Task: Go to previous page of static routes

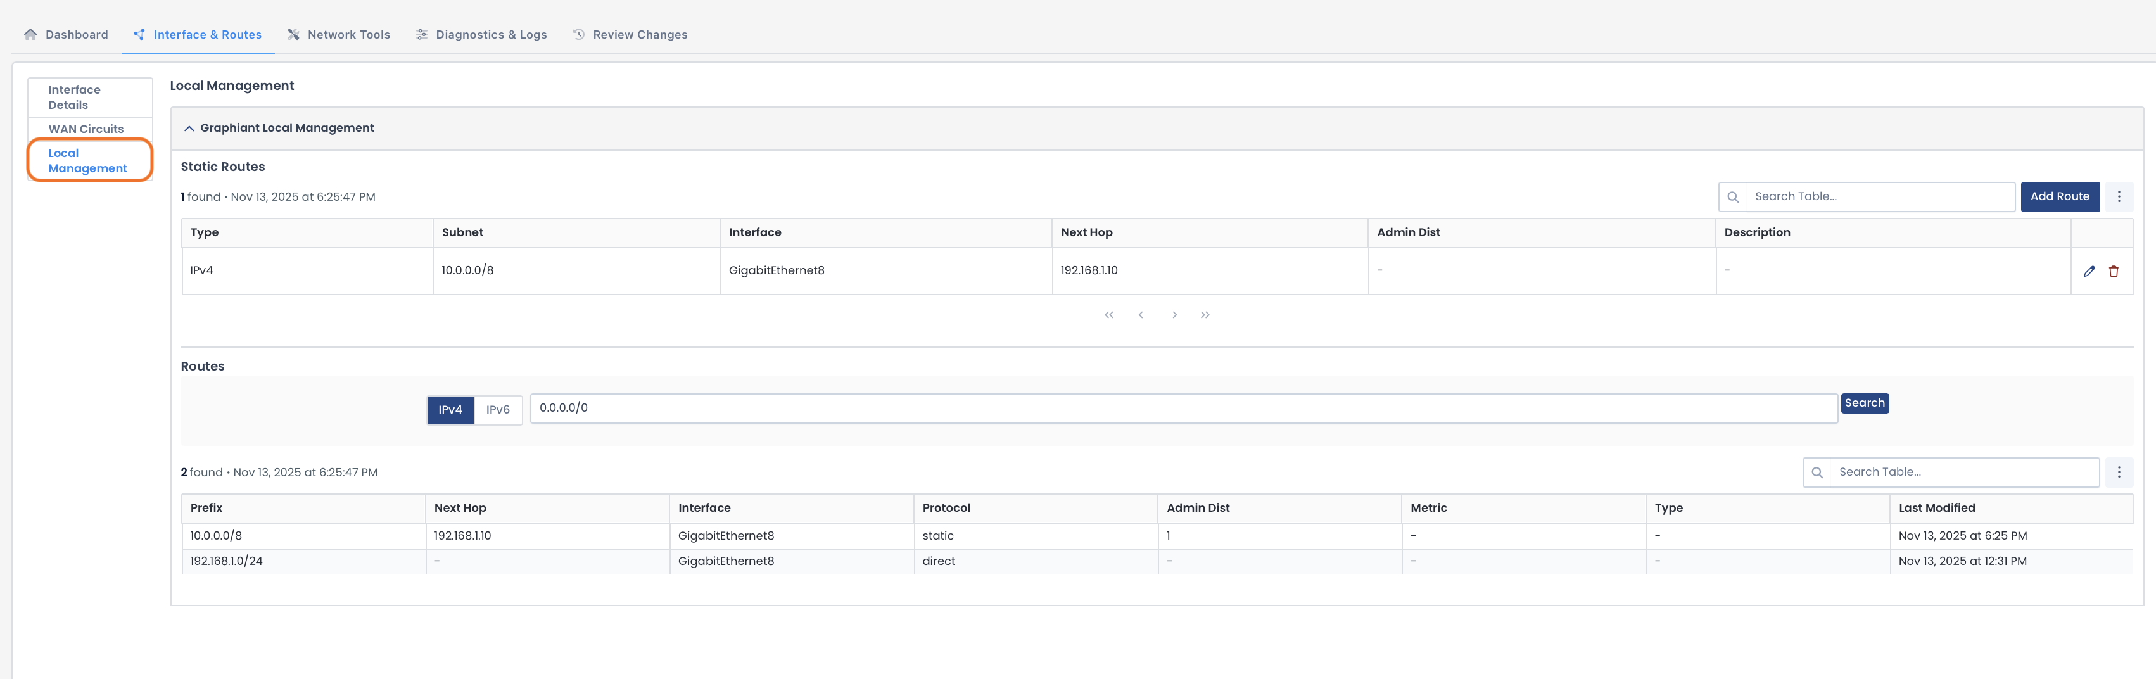Action: tap(1141, 315)
